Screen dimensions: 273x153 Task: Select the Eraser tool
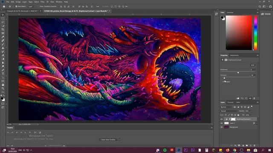pos(3,55)
